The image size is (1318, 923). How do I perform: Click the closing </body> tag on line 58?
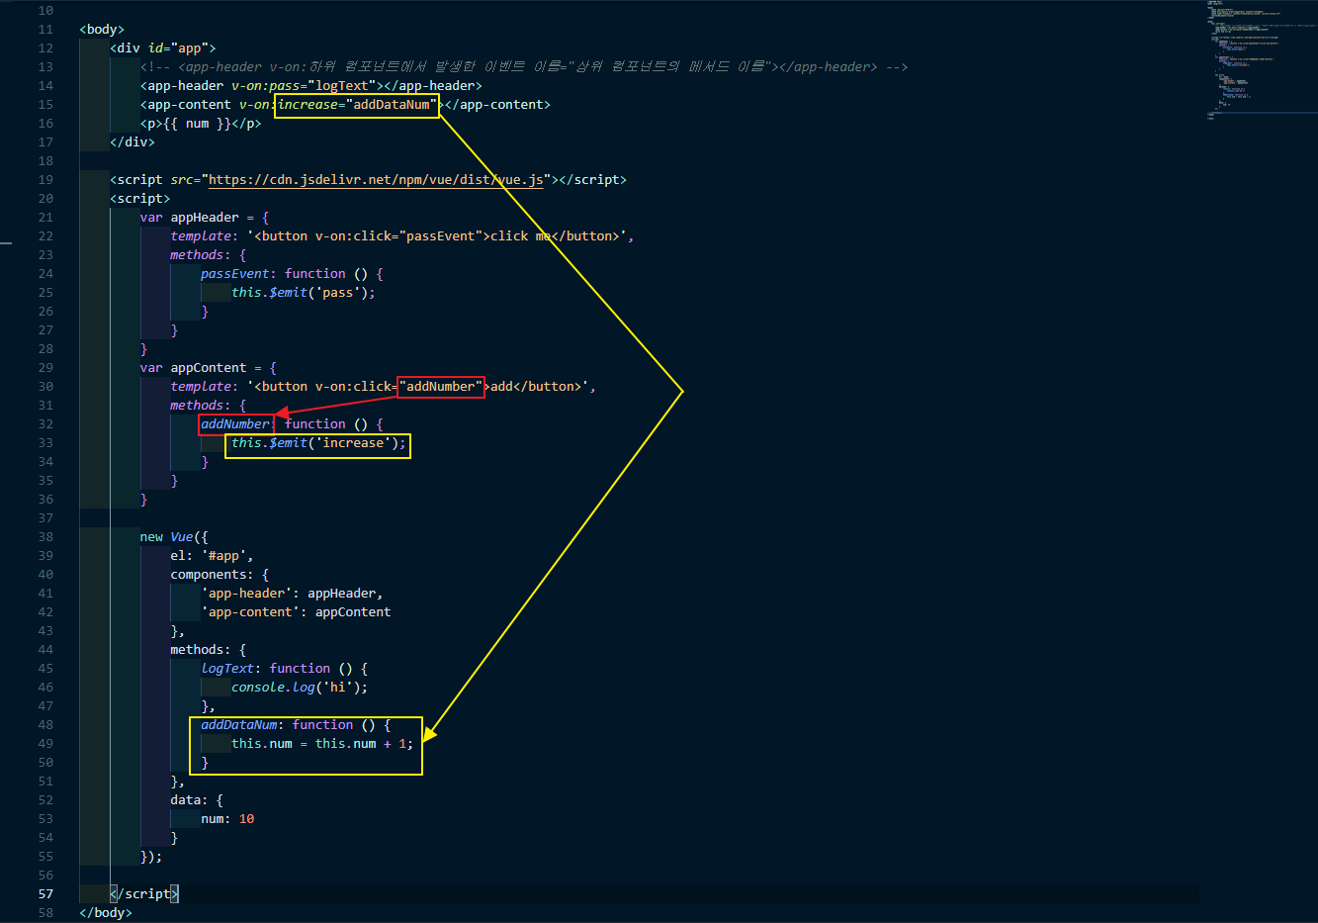106,913
